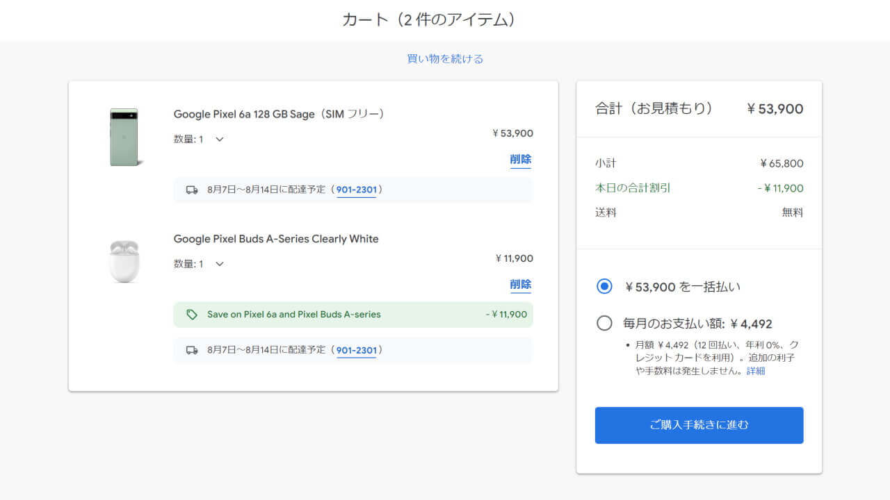Click the delivery truck icon for Pixel 6a
The image size is (890, 500).
pyautogui.click(x=192, y=190)
